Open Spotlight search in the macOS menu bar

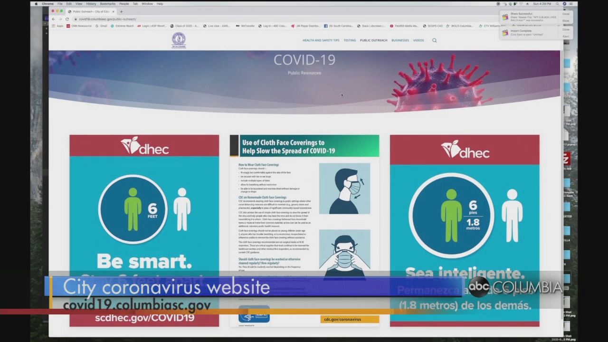558,4
